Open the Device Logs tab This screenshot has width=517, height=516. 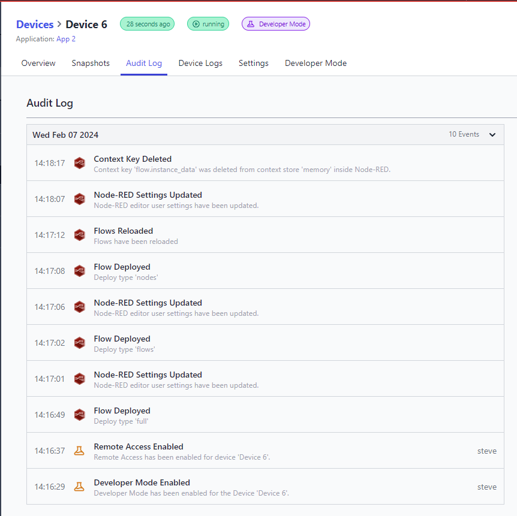[200, 63]
